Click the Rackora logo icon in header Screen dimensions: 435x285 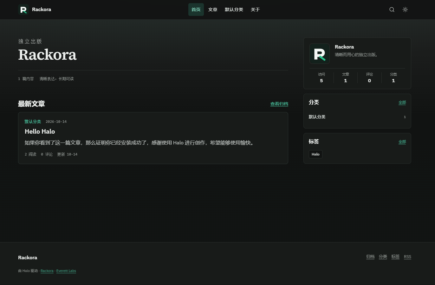[23, 10]
